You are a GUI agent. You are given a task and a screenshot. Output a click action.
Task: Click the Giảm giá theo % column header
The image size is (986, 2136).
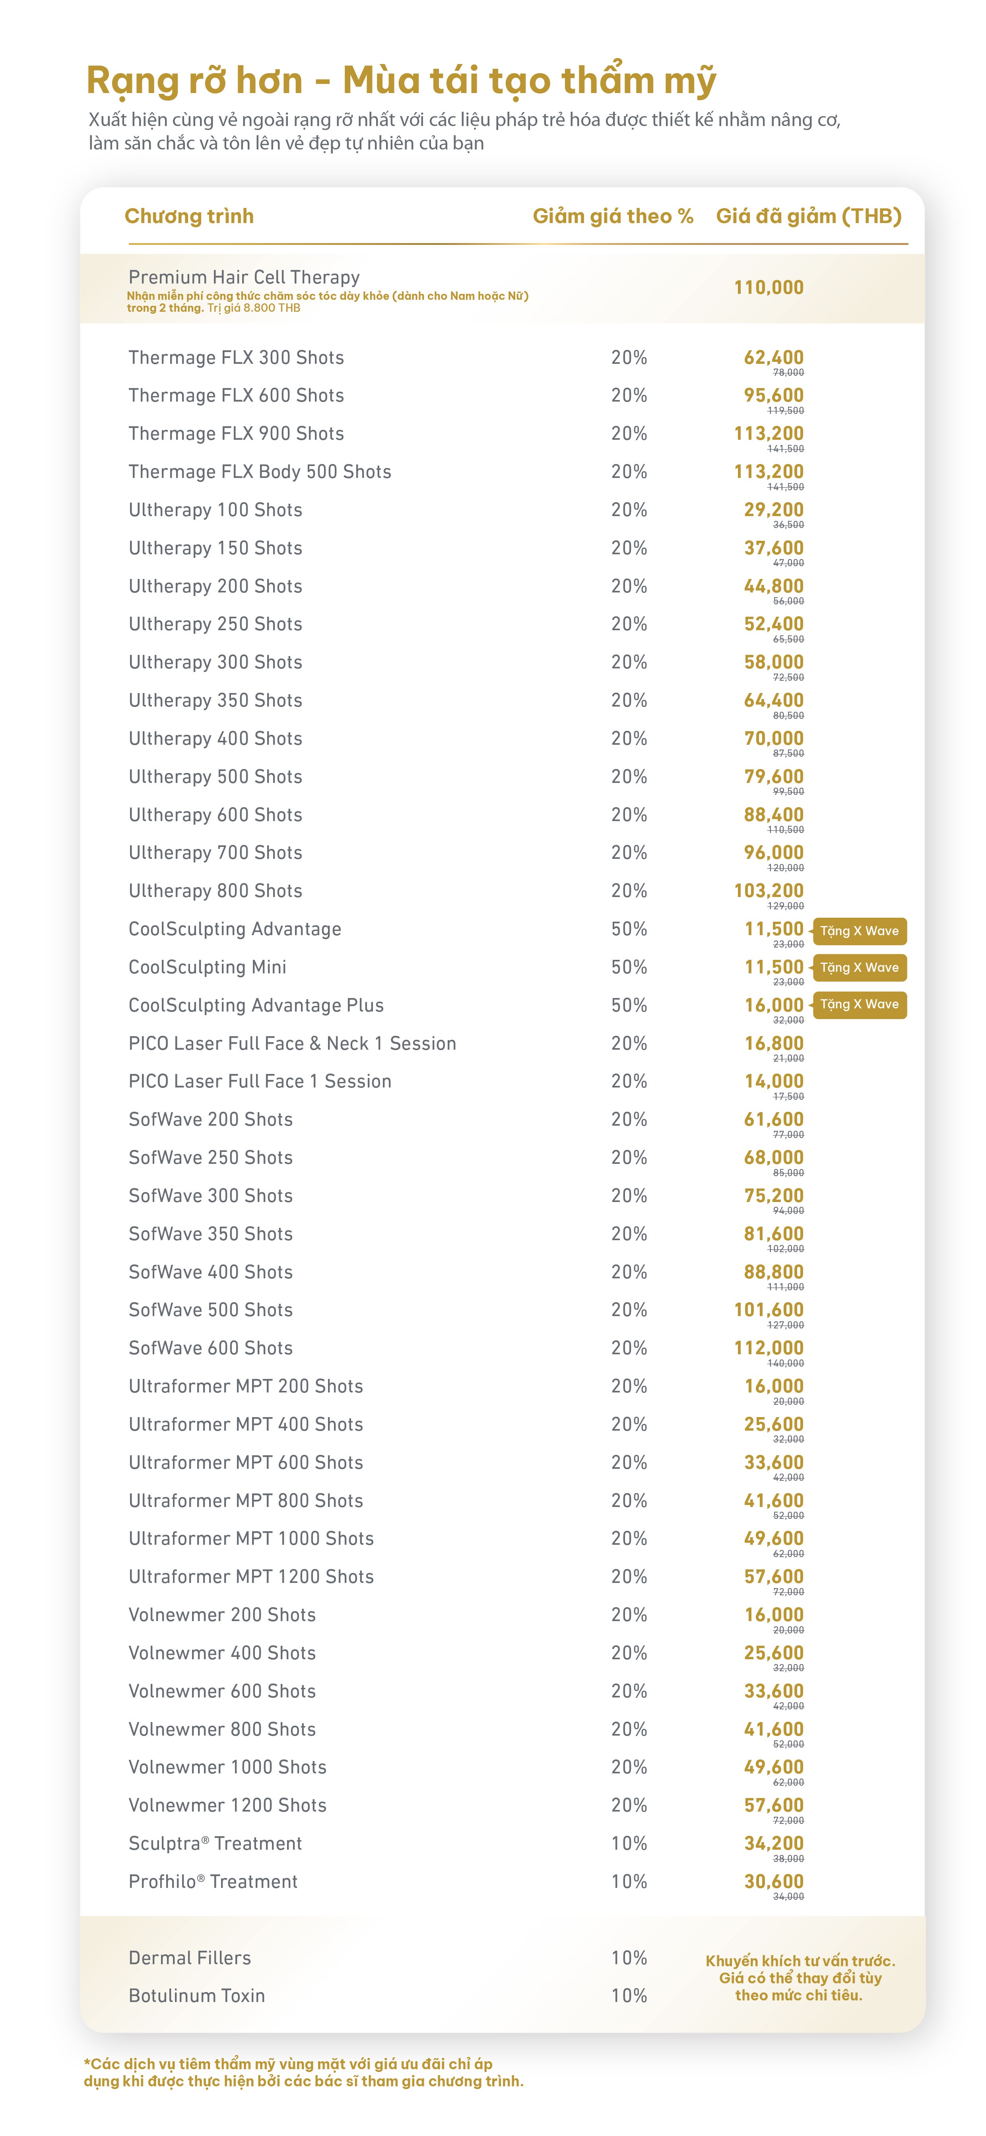point(613,216)
